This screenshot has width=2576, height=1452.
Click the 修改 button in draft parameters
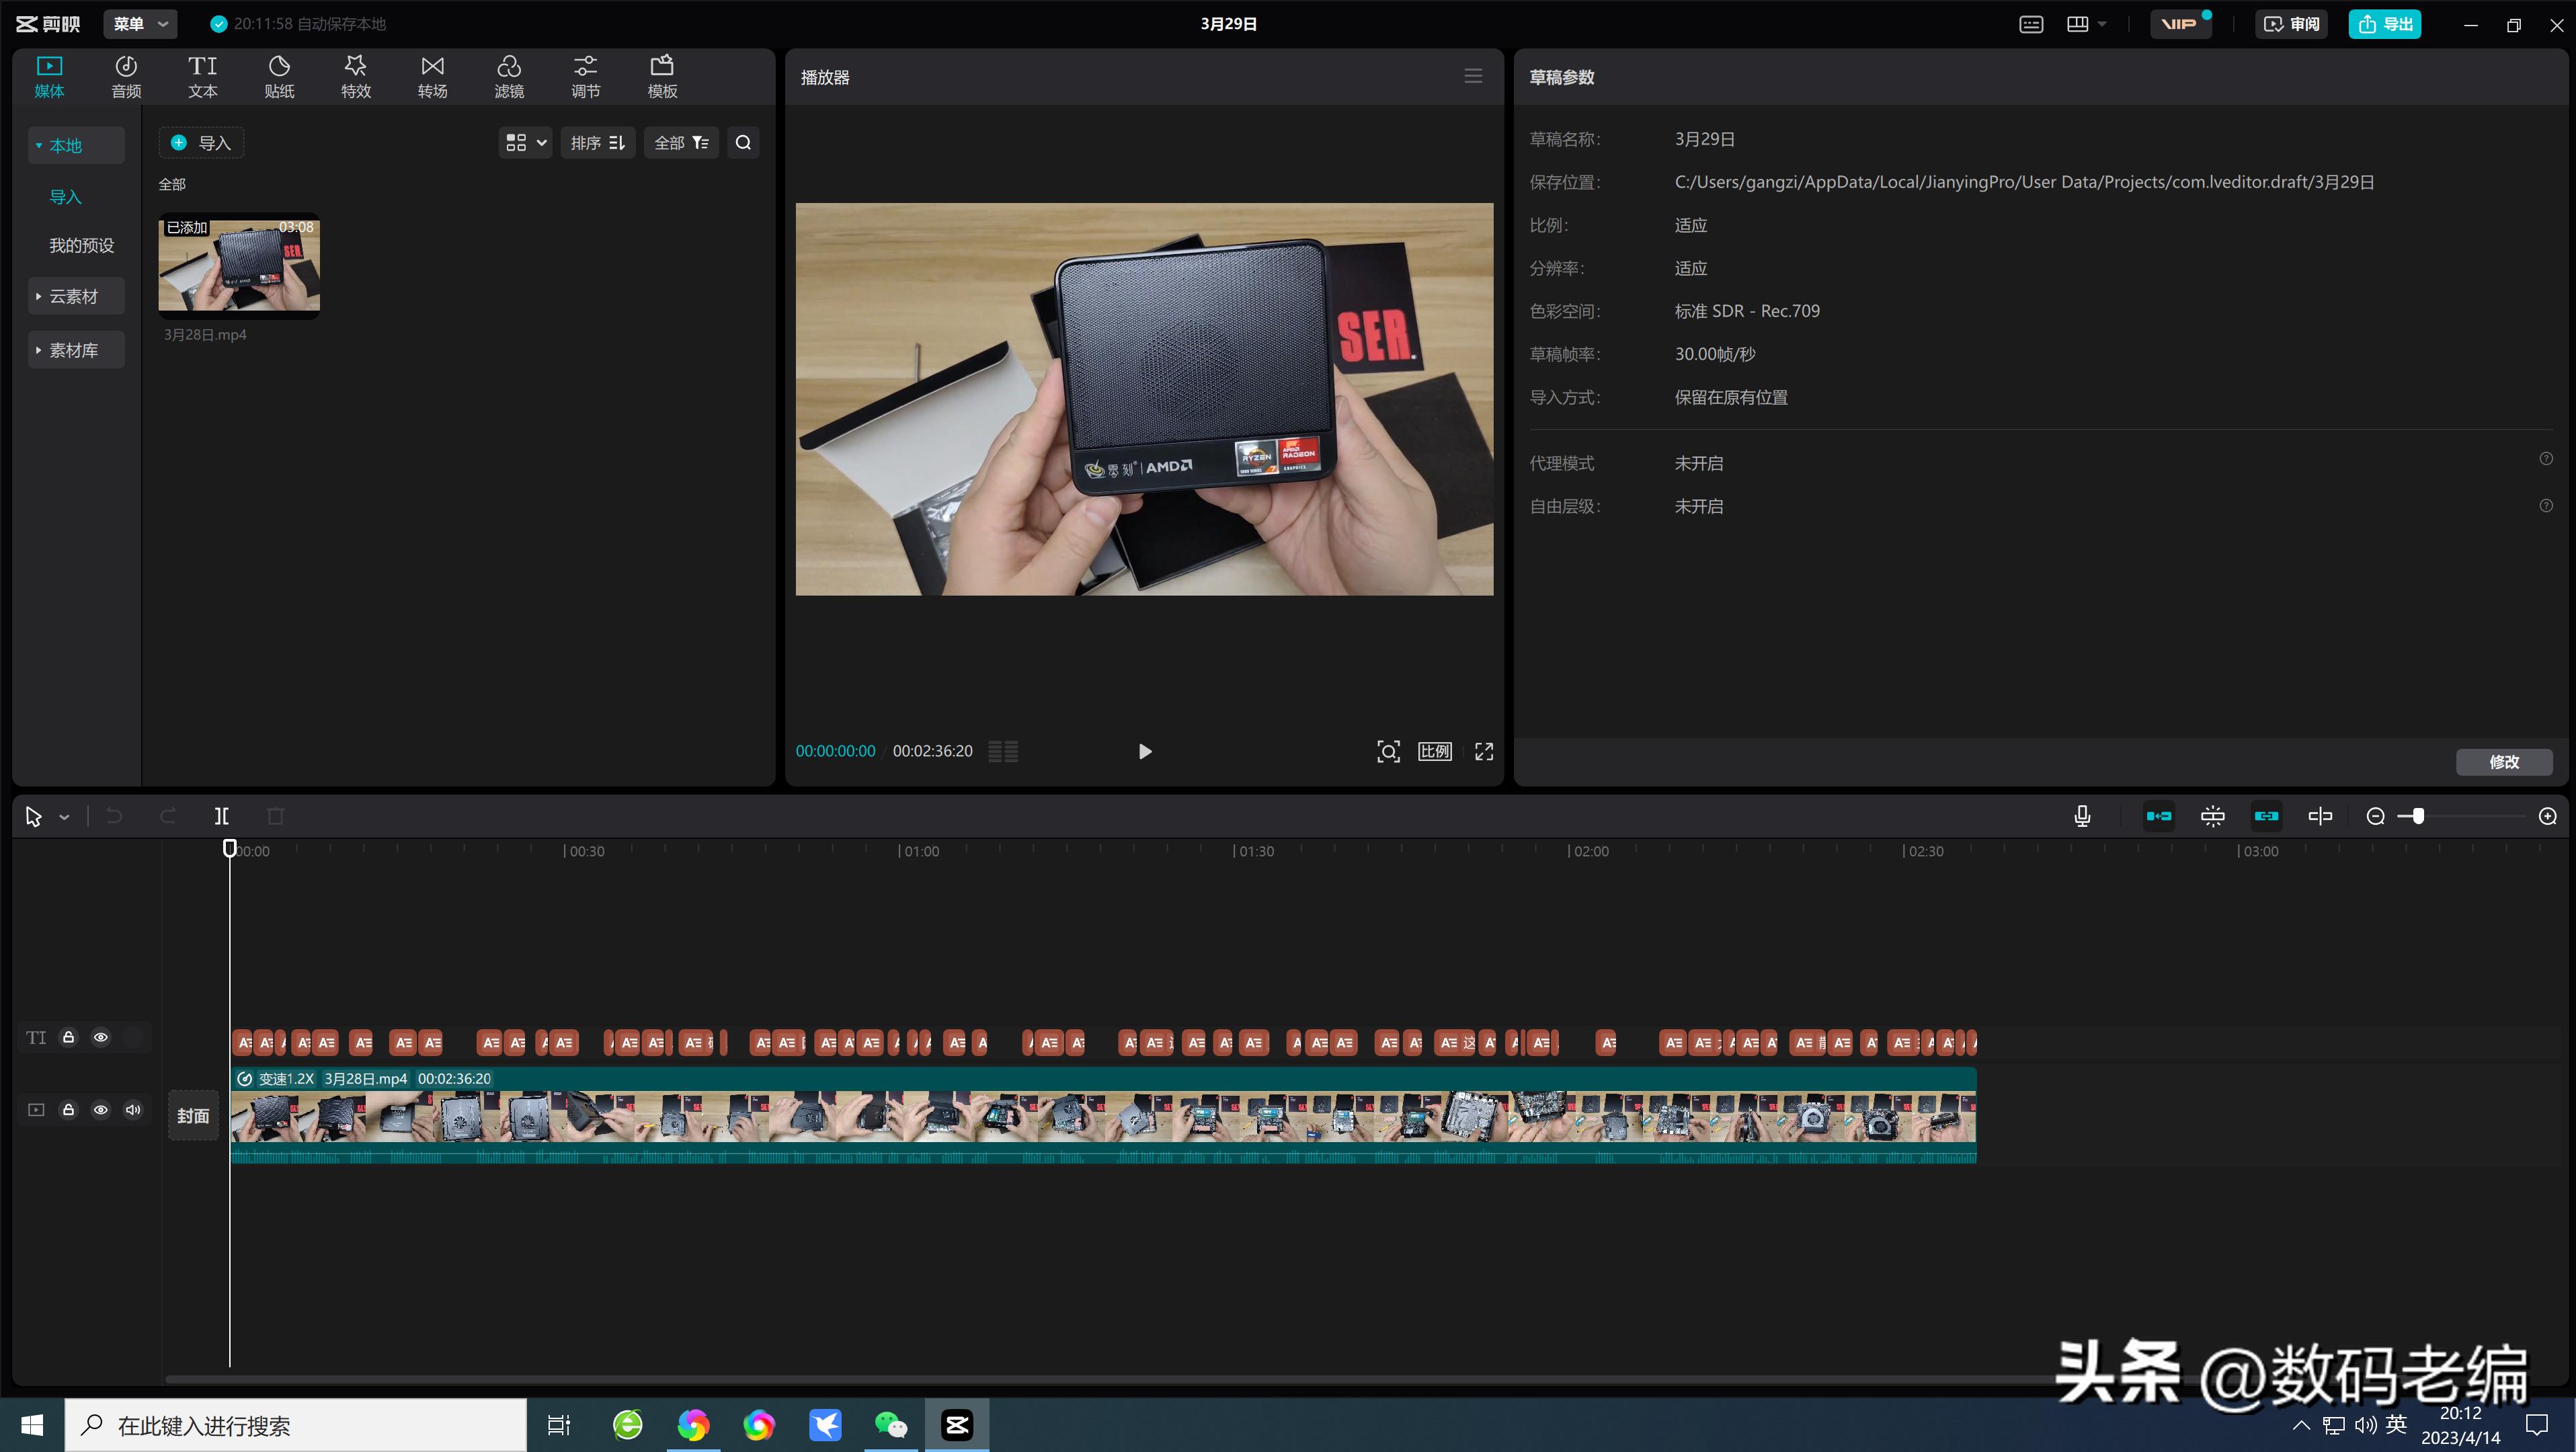2503,762
